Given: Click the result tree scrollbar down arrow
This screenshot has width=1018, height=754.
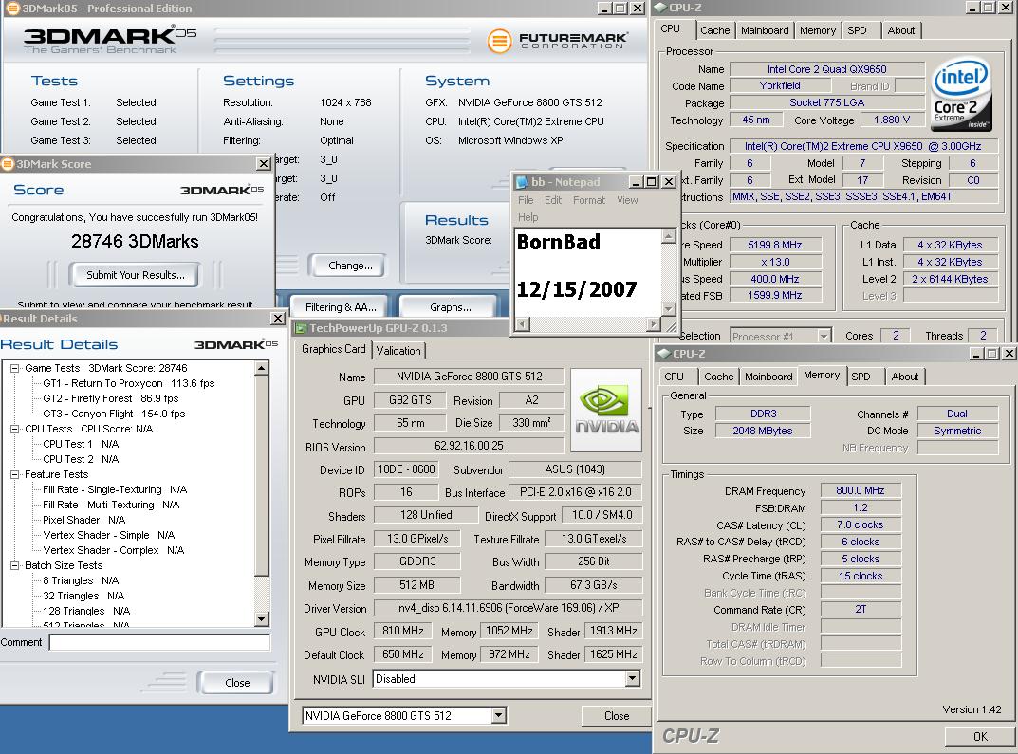Looking at the screenshot, I should pos(261,619).
